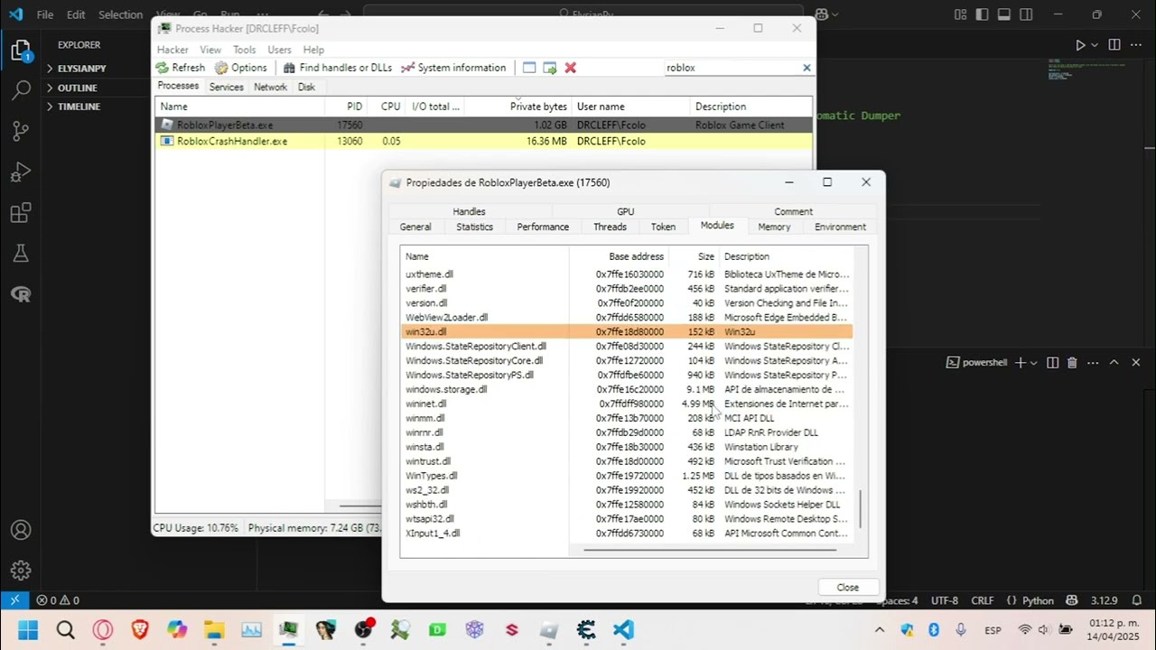Select RobloxCrashHandler.exe process row
Image resolution: width=1156 pixels, height=650 pixels.
click(483, 141)
